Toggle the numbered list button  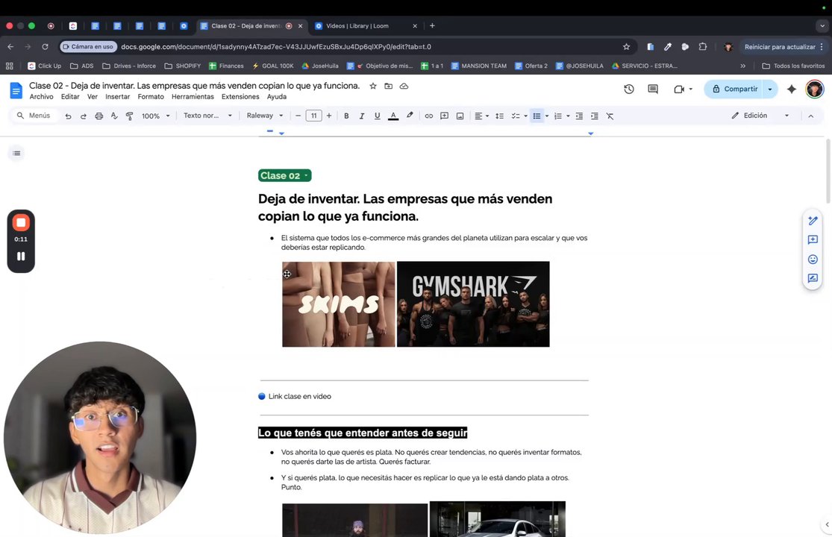558,116
